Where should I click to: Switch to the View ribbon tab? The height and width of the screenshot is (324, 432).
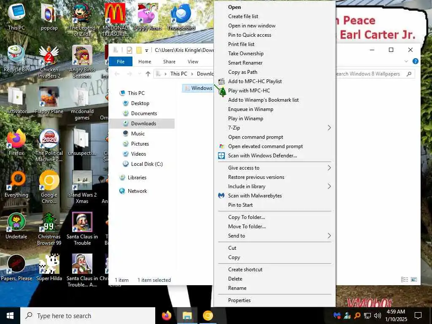193,62
